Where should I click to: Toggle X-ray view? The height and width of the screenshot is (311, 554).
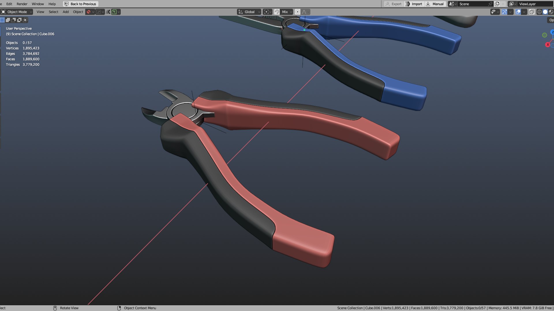[x=532, y=12]
